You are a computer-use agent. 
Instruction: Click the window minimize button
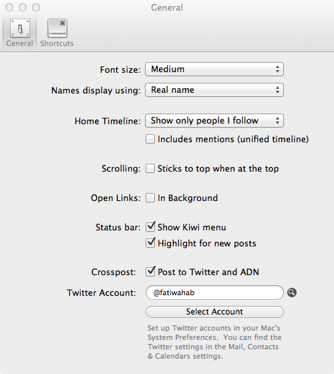click(x=23, y=7)
